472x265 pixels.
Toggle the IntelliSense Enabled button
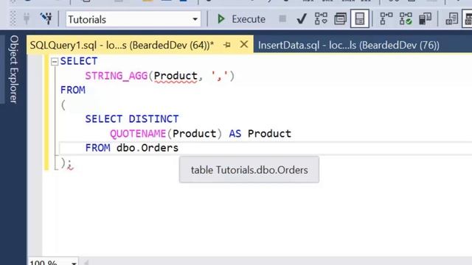pyautogui.click(x=360, y=19)
